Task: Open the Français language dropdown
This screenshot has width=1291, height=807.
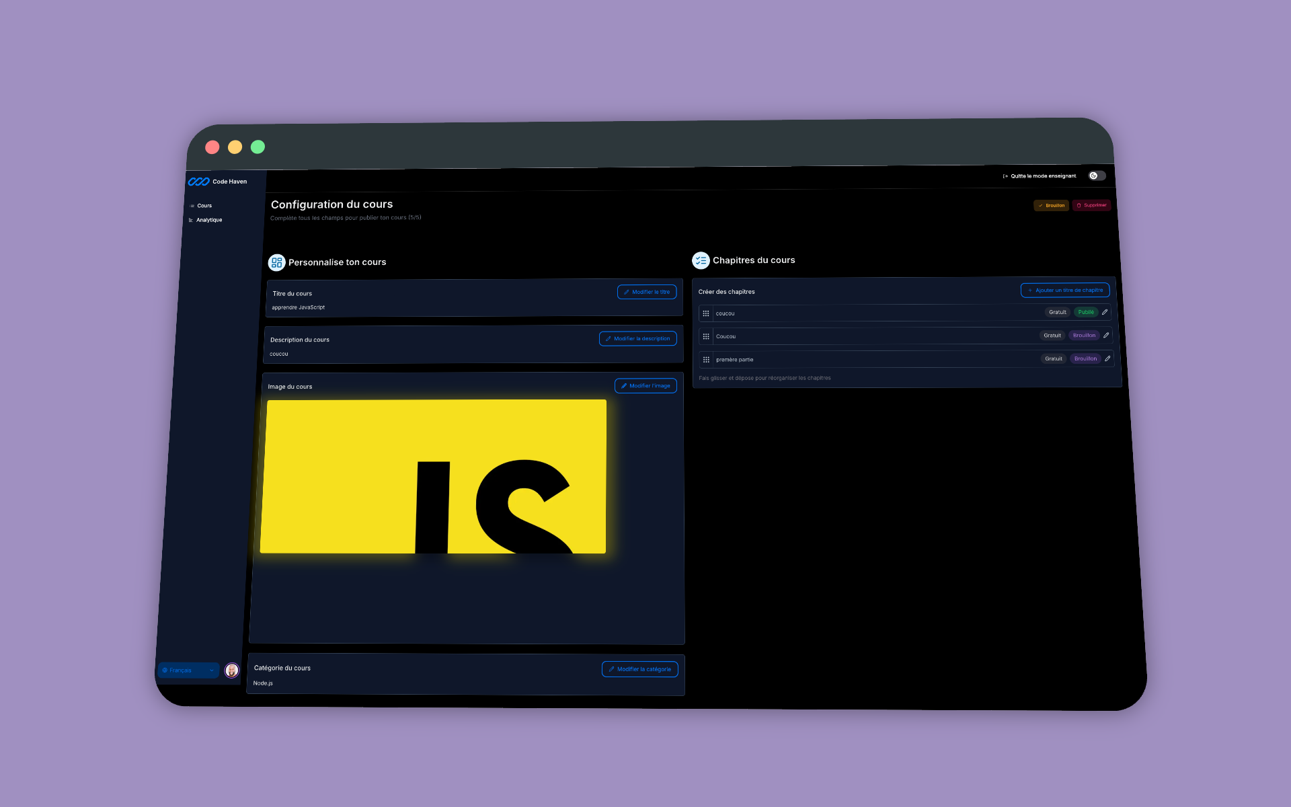Action: click(x=189, y=670)
